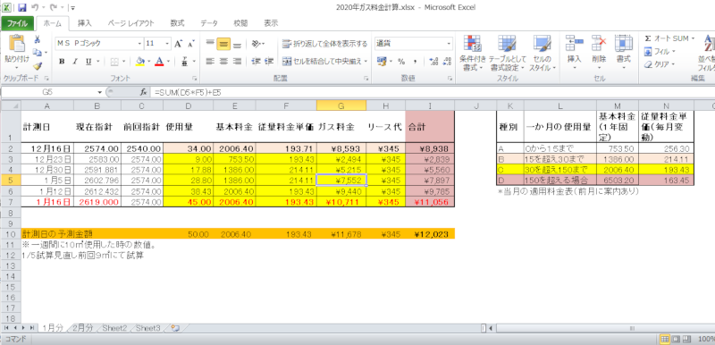The height and width of the screenshot is (345, 715).
Task: Open the ファイル tab
Action: tap(17, 23)
